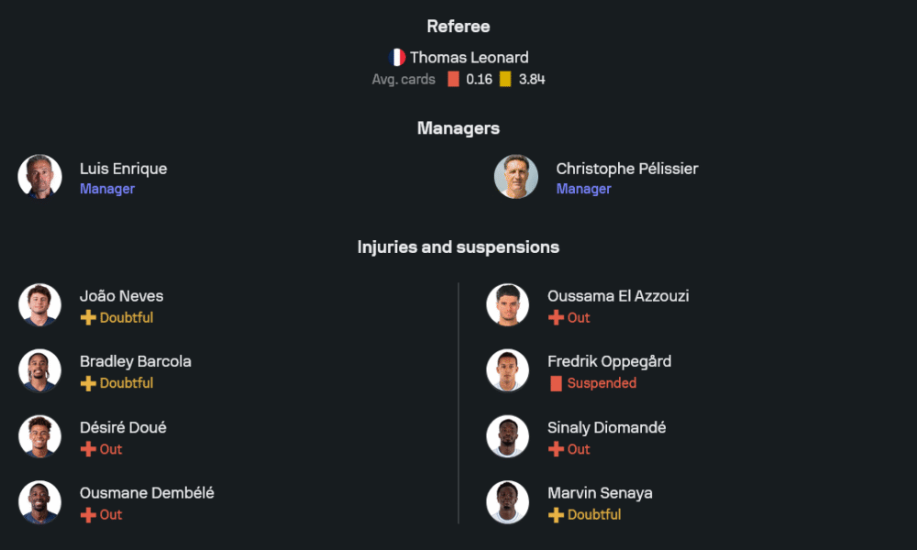The width and height of the screenshot is (917, 550).
Task: Click Marvin Senaya's yellow doubtful cross icon
Action: (556, 515)
